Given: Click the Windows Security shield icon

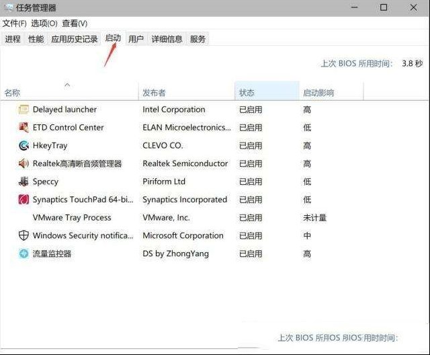Looking at the screenshot, I should coord(24,235).
